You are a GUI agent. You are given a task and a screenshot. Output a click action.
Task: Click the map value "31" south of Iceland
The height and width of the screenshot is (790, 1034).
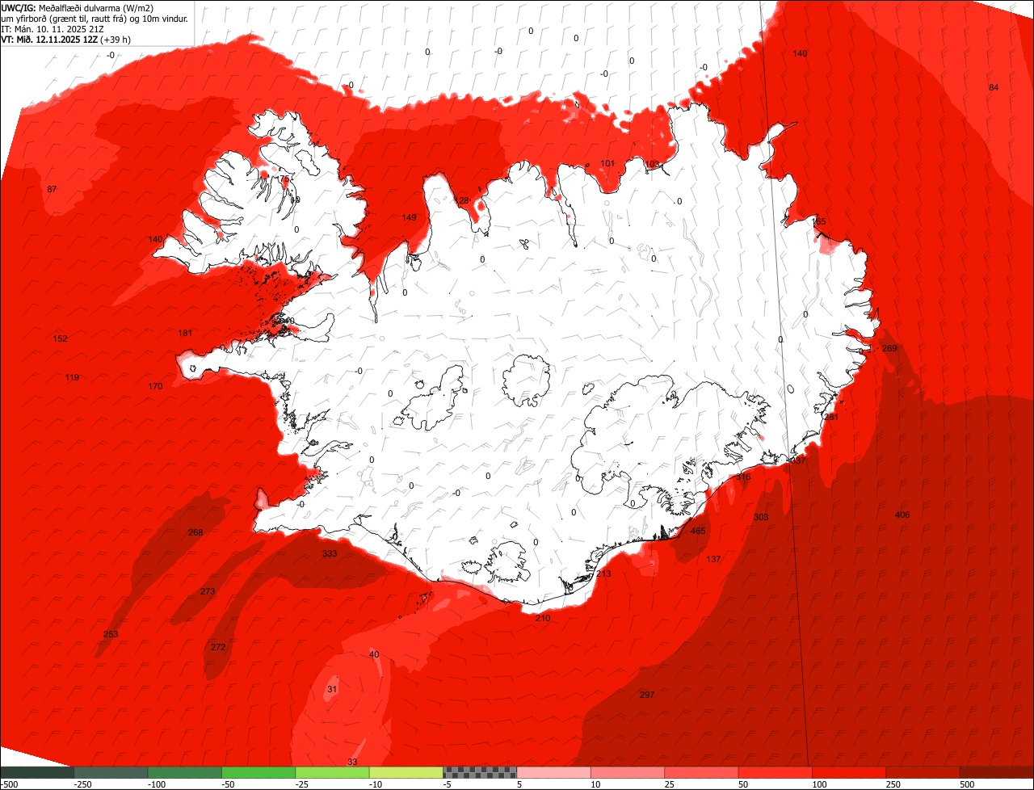point(331,689)
